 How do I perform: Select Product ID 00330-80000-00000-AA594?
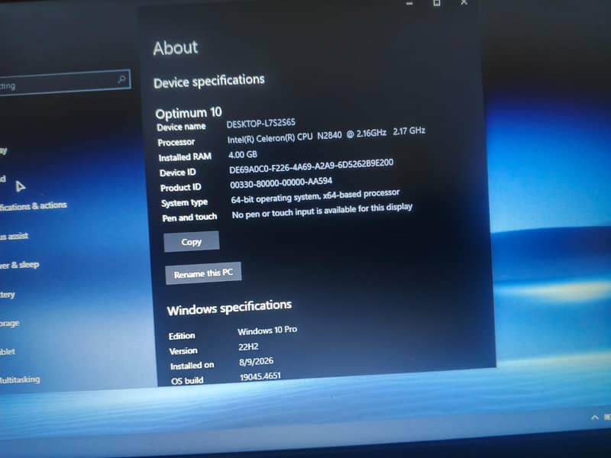point(281,182)
